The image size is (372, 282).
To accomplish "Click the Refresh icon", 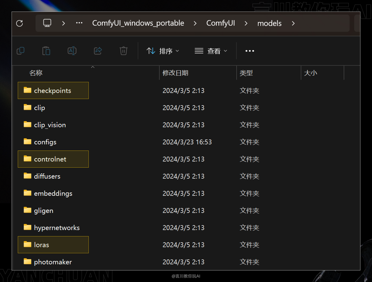I will click(x=19, y=23).
